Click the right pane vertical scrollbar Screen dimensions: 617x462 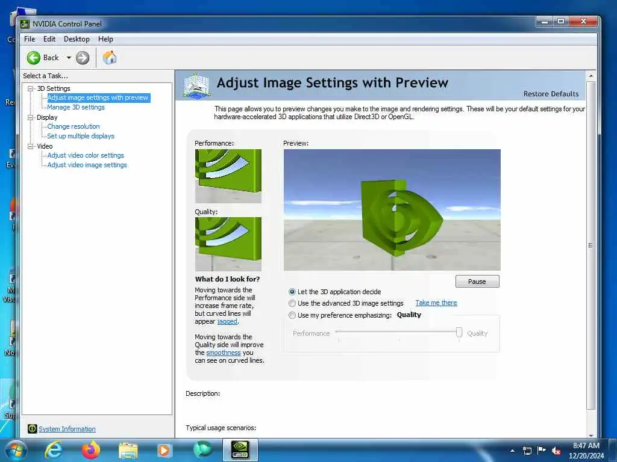coord(590,245)
